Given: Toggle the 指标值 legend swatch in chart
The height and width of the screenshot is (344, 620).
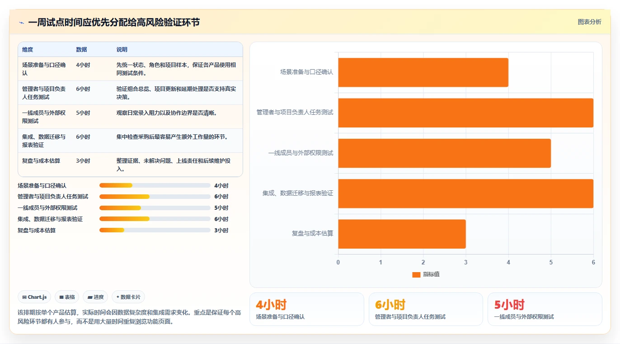Looking at the screenshot, I should 416,274.
